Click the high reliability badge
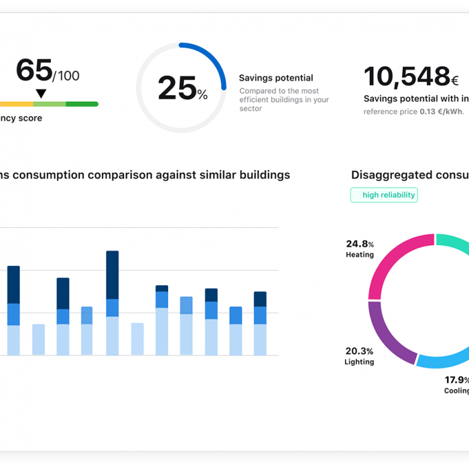The width and height of the screenshot is (469, 469). [384, 195]
